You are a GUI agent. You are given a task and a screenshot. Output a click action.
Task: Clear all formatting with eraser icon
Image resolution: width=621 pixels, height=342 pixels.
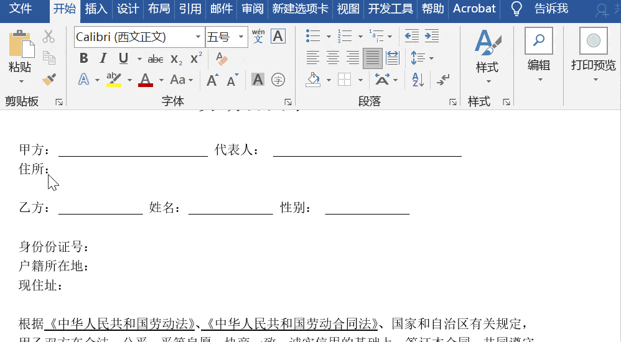(222, 58)
